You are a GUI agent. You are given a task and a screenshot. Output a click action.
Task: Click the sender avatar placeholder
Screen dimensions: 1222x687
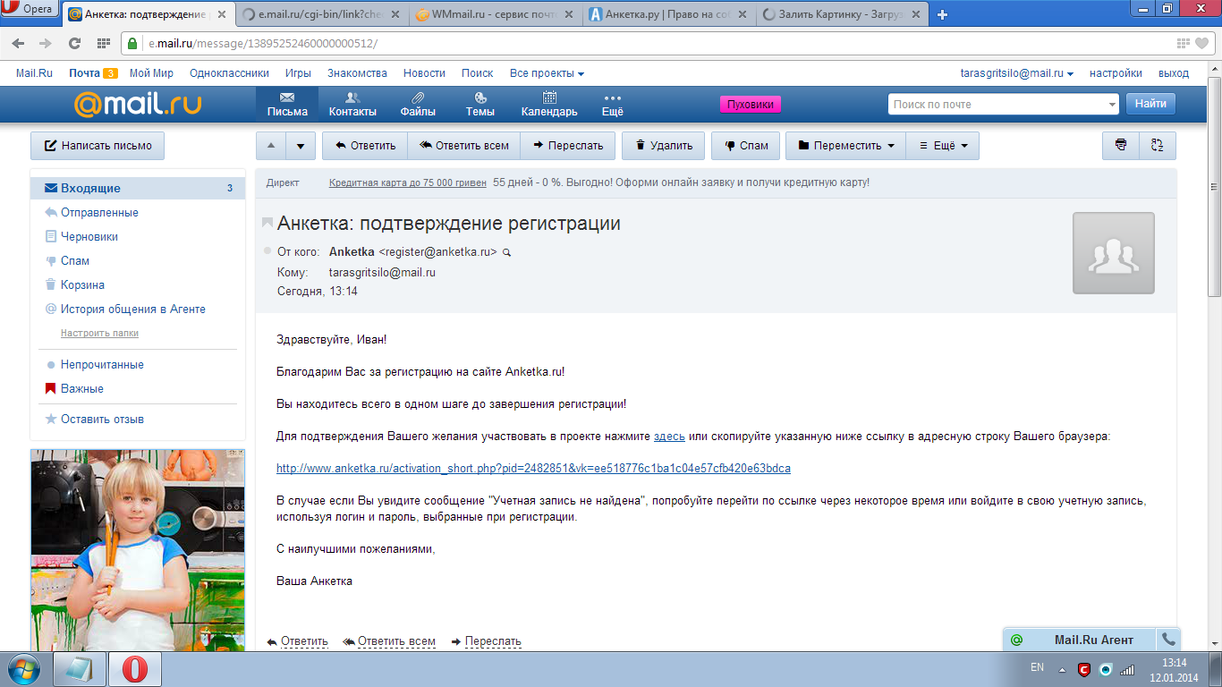pyautogui.click(x=1114, y=253)
